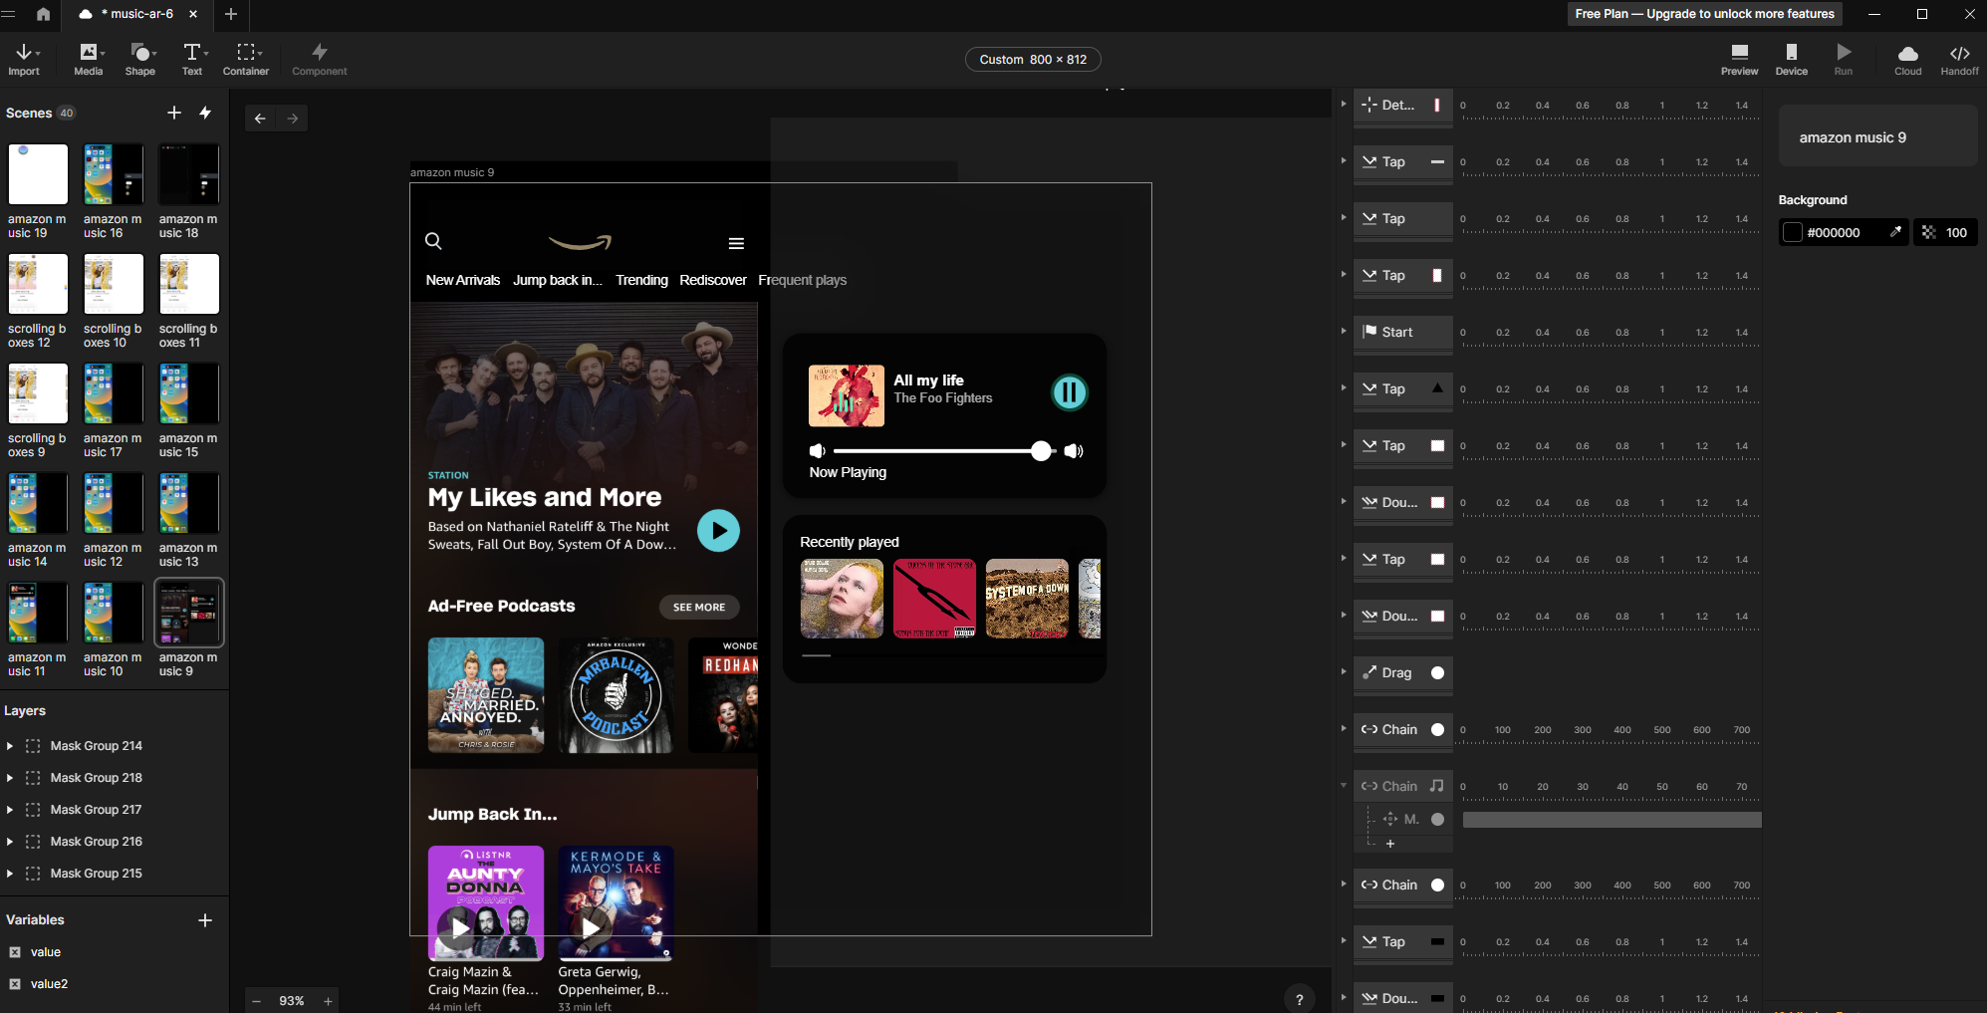Expand the Mask Group 216 layer
This screenshot has height=1013, width=1987.
click(10, 842)
